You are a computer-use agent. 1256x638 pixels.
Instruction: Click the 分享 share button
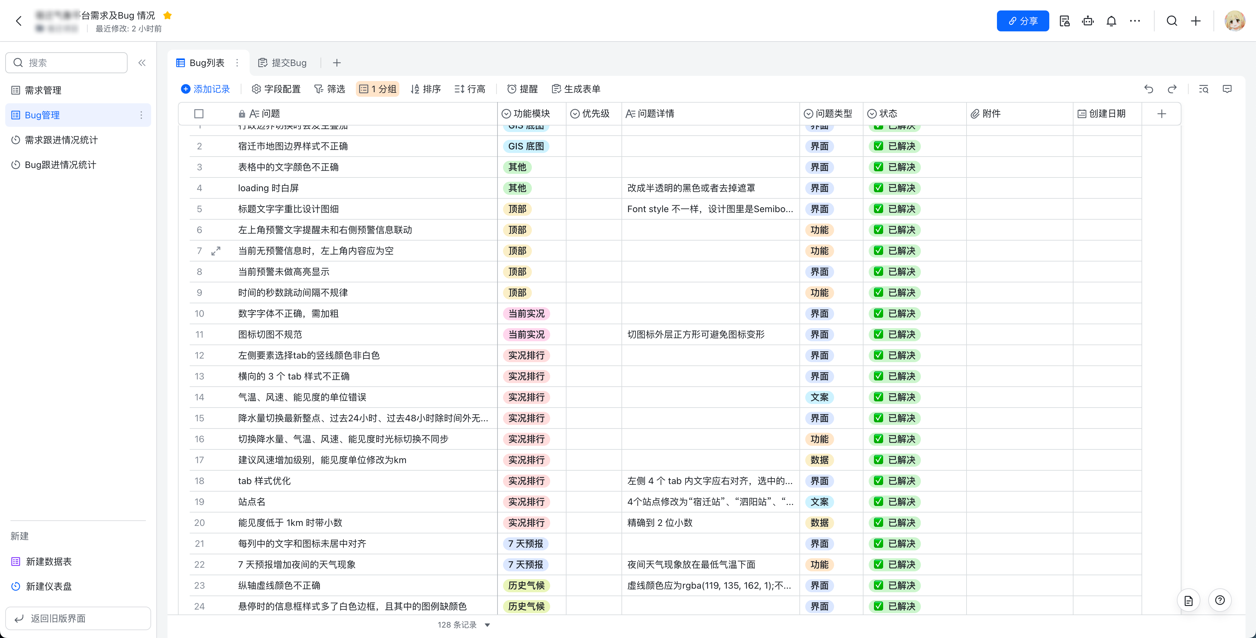point(1022,21)
